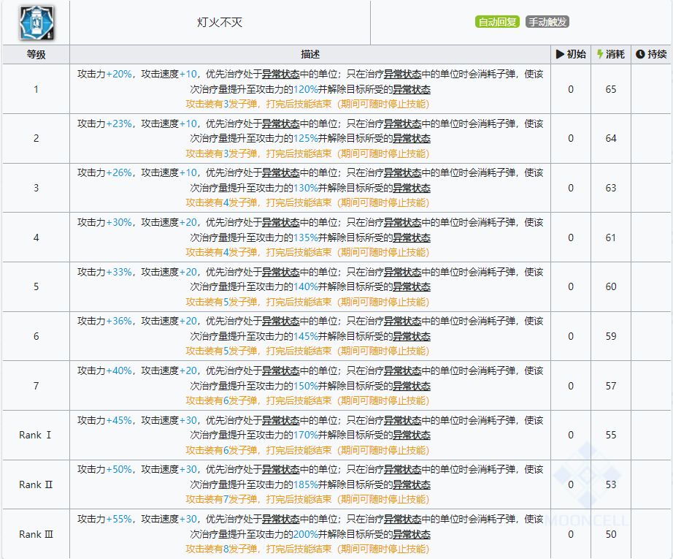This screenshot has width=673, height=559.
Task: Click cost value 64
Action: pyautogui.click(x=611, y=138)
